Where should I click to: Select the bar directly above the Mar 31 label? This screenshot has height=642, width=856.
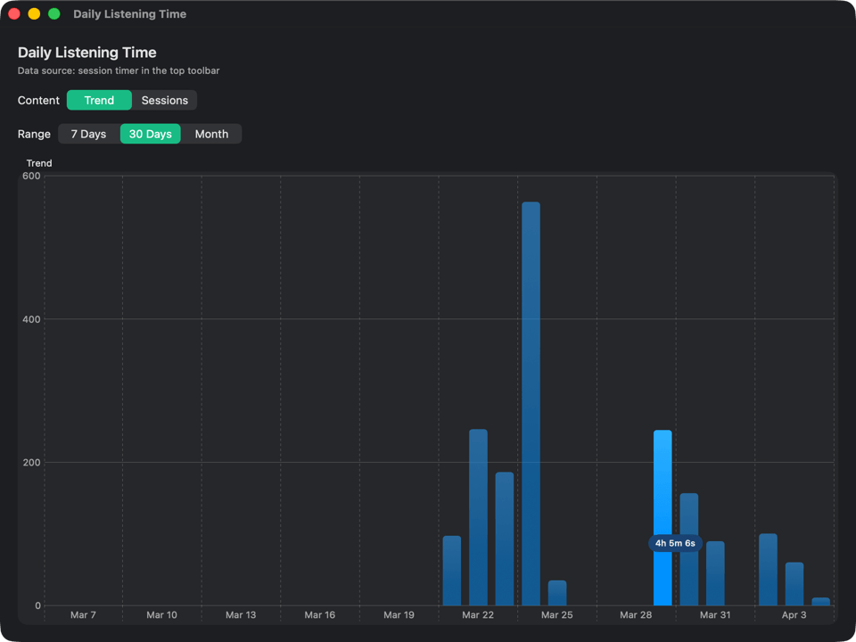(x=715, y=573)
